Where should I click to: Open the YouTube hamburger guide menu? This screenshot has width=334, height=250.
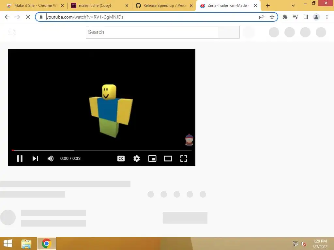point(12,32)
